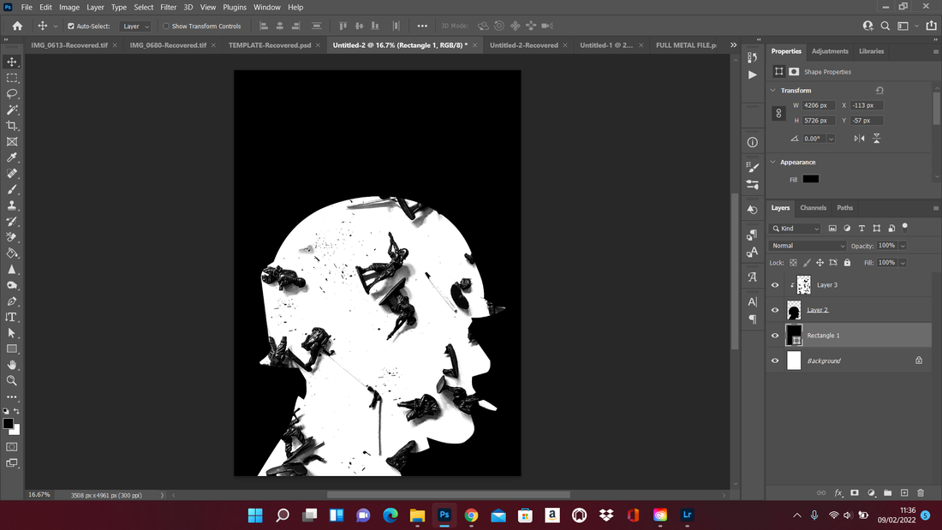The width and height of the screenshot is (942, 530).
Task: Select the Path Selection tool
Action: click(11, 333)
